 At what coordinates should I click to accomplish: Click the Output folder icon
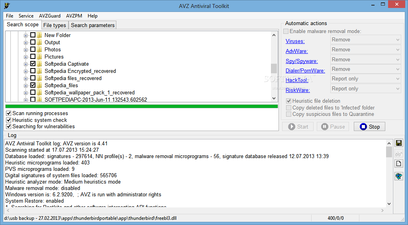pos(39,42)
